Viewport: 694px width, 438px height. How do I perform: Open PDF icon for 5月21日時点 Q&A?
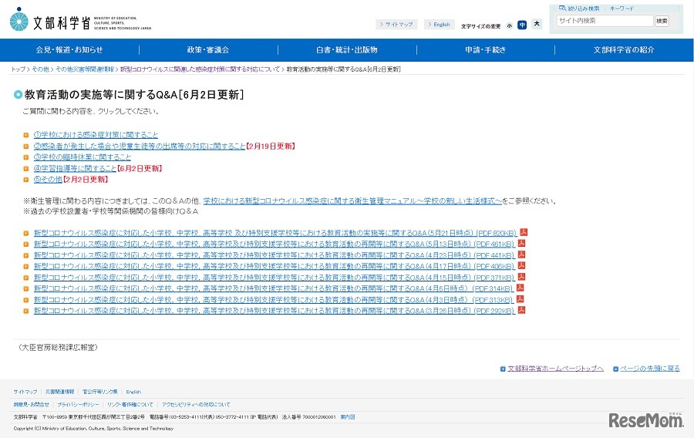(x=524, y=232)
